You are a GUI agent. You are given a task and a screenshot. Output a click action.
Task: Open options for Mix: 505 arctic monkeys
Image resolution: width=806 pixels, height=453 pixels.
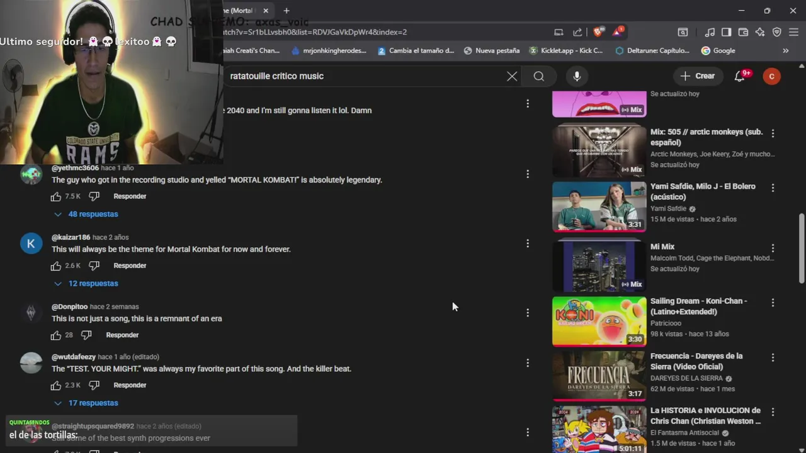[773, 133]
